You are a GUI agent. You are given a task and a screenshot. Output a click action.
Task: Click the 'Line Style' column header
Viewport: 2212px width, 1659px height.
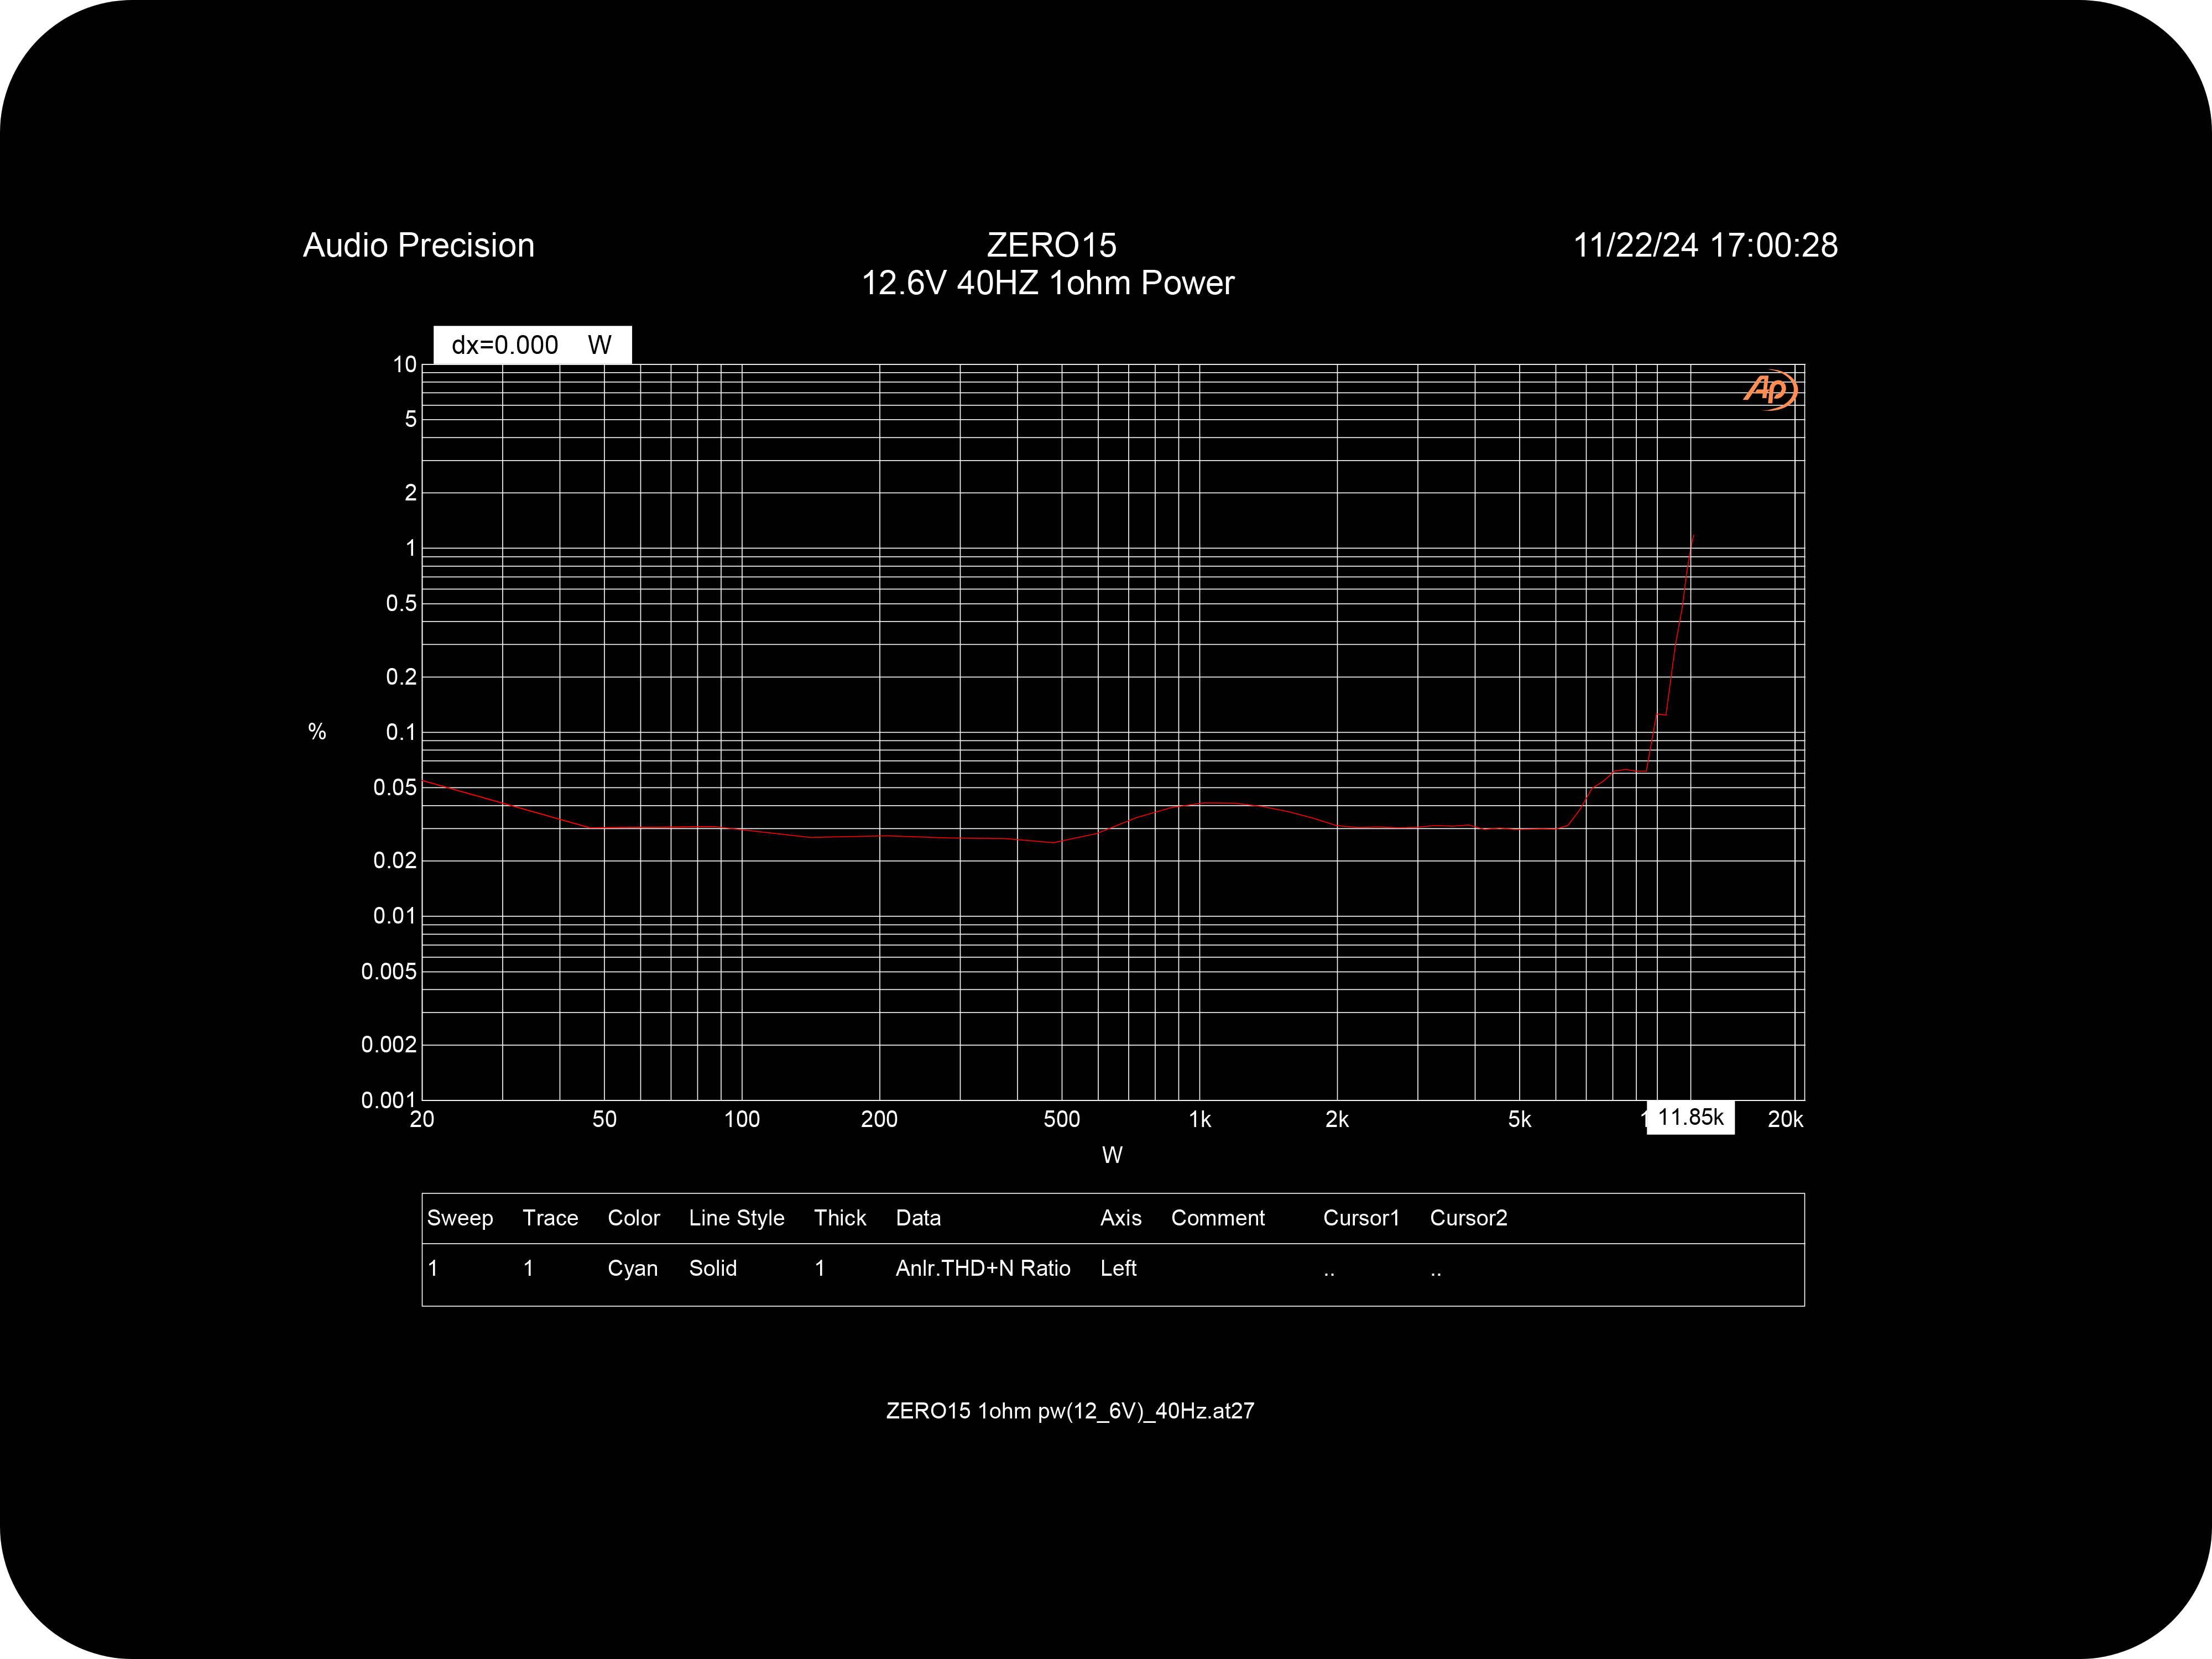736,1218
